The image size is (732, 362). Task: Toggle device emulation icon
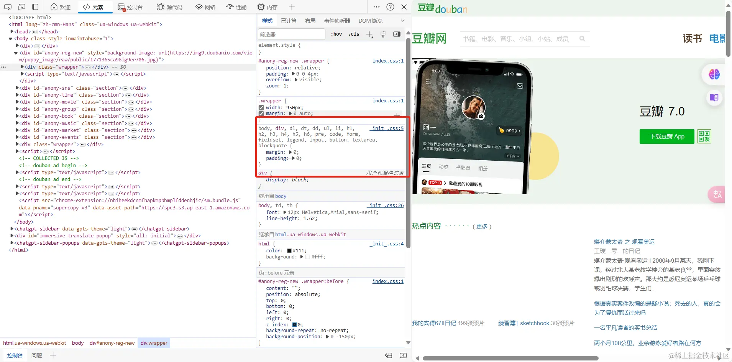click(21, 7)
